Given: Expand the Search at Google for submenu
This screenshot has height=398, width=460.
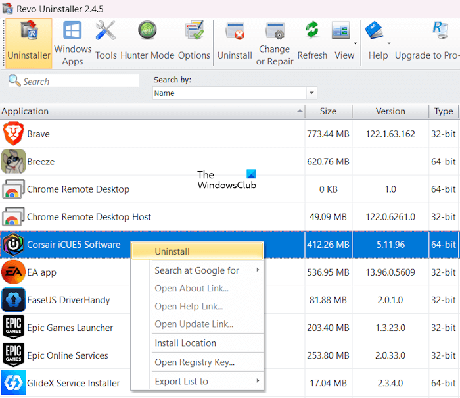Looking at the screenshot, I should point(197,270).
